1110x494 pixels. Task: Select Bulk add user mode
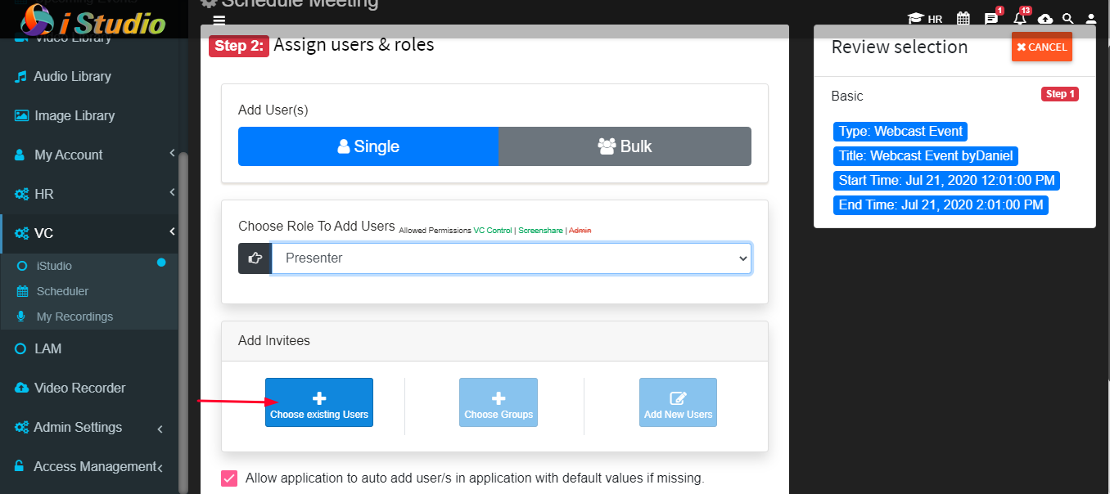tap(625, 146)
